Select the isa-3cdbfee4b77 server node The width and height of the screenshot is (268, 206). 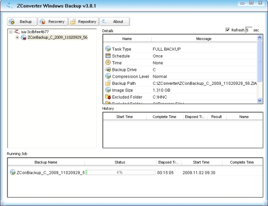pos(35,32)
